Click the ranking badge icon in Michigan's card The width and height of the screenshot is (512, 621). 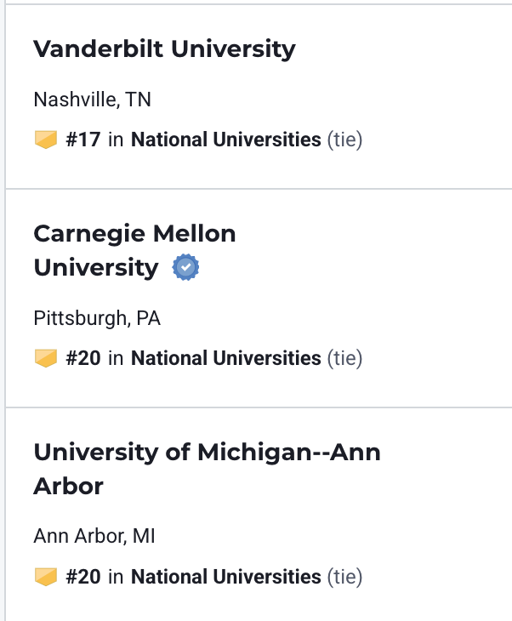[46, 577]
